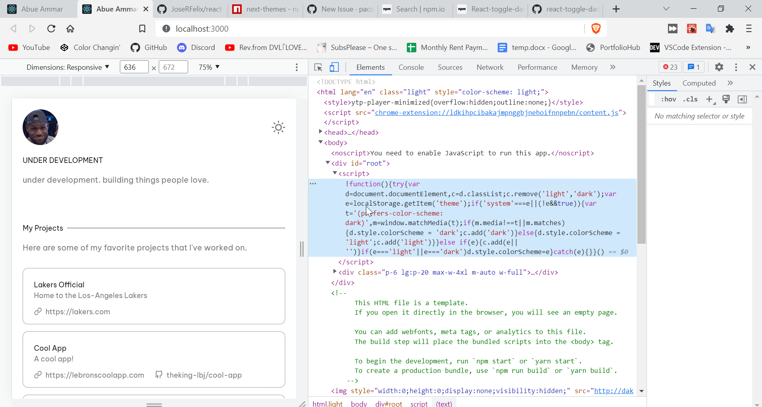
Task: Click the Brave Shields lion icon
Action: click(596, 29)
